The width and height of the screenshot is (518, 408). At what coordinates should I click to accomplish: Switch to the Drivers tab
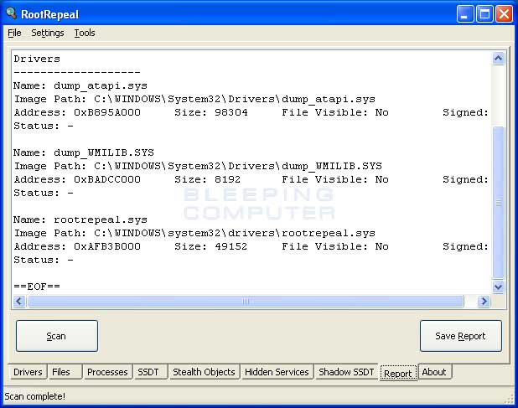click(28, 372)
